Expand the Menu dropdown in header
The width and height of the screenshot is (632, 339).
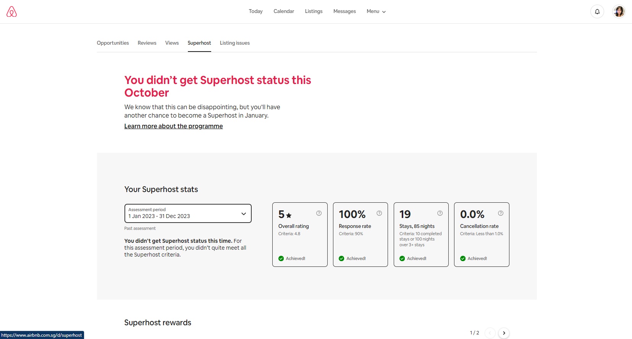click(x=376, y=11)
